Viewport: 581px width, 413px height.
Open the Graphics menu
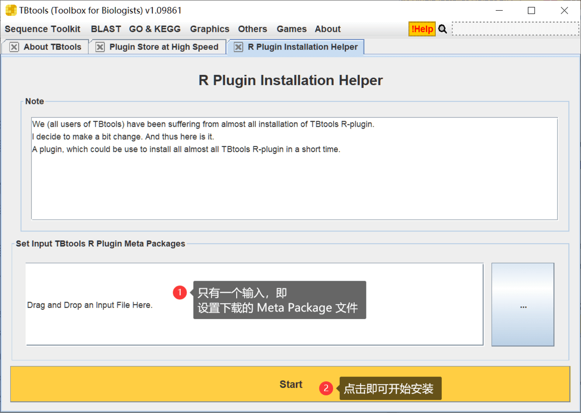(209, 29)
